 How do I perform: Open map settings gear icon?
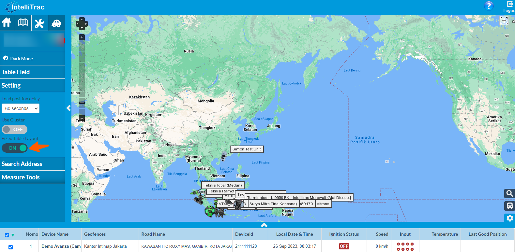[x=509, y=218]
